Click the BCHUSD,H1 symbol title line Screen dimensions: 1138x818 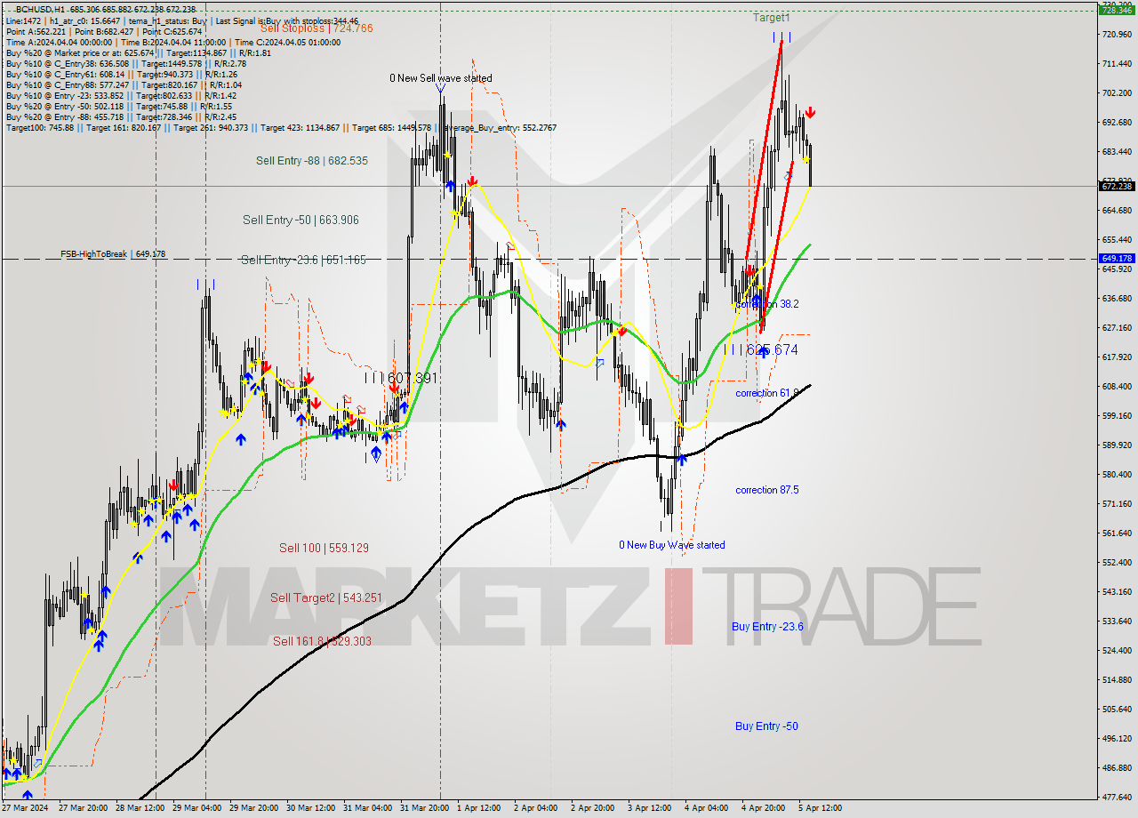107,9
